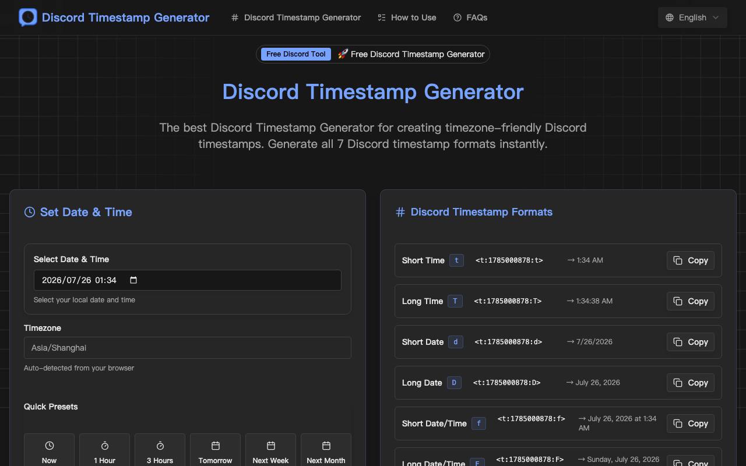This screenshot has width=746, height=466.
Task: Copy the Long Time timestamp
Action: click(x=691, y=301)
